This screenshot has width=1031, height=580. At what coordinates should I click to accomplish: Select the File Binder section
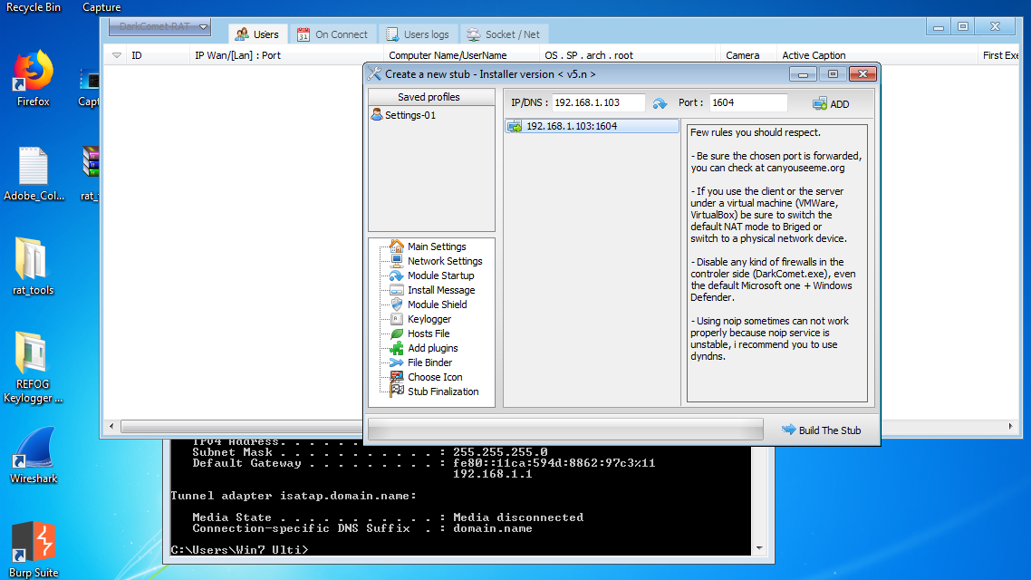pos(430,362)
